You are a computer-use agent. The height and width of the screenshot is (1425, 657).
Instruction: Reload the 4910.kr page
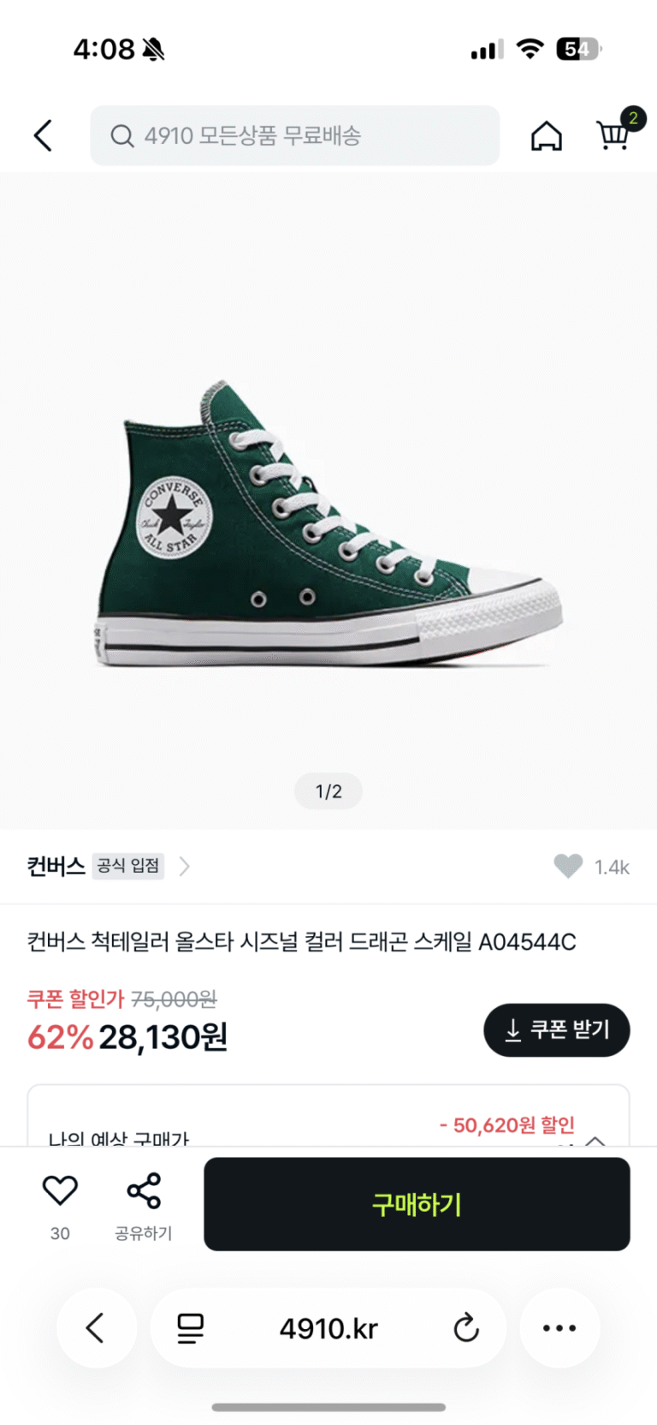tap(466, 1328)
